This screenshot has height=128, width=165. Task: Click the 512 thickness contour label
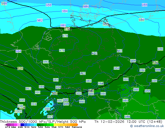[x=67, y=29]
